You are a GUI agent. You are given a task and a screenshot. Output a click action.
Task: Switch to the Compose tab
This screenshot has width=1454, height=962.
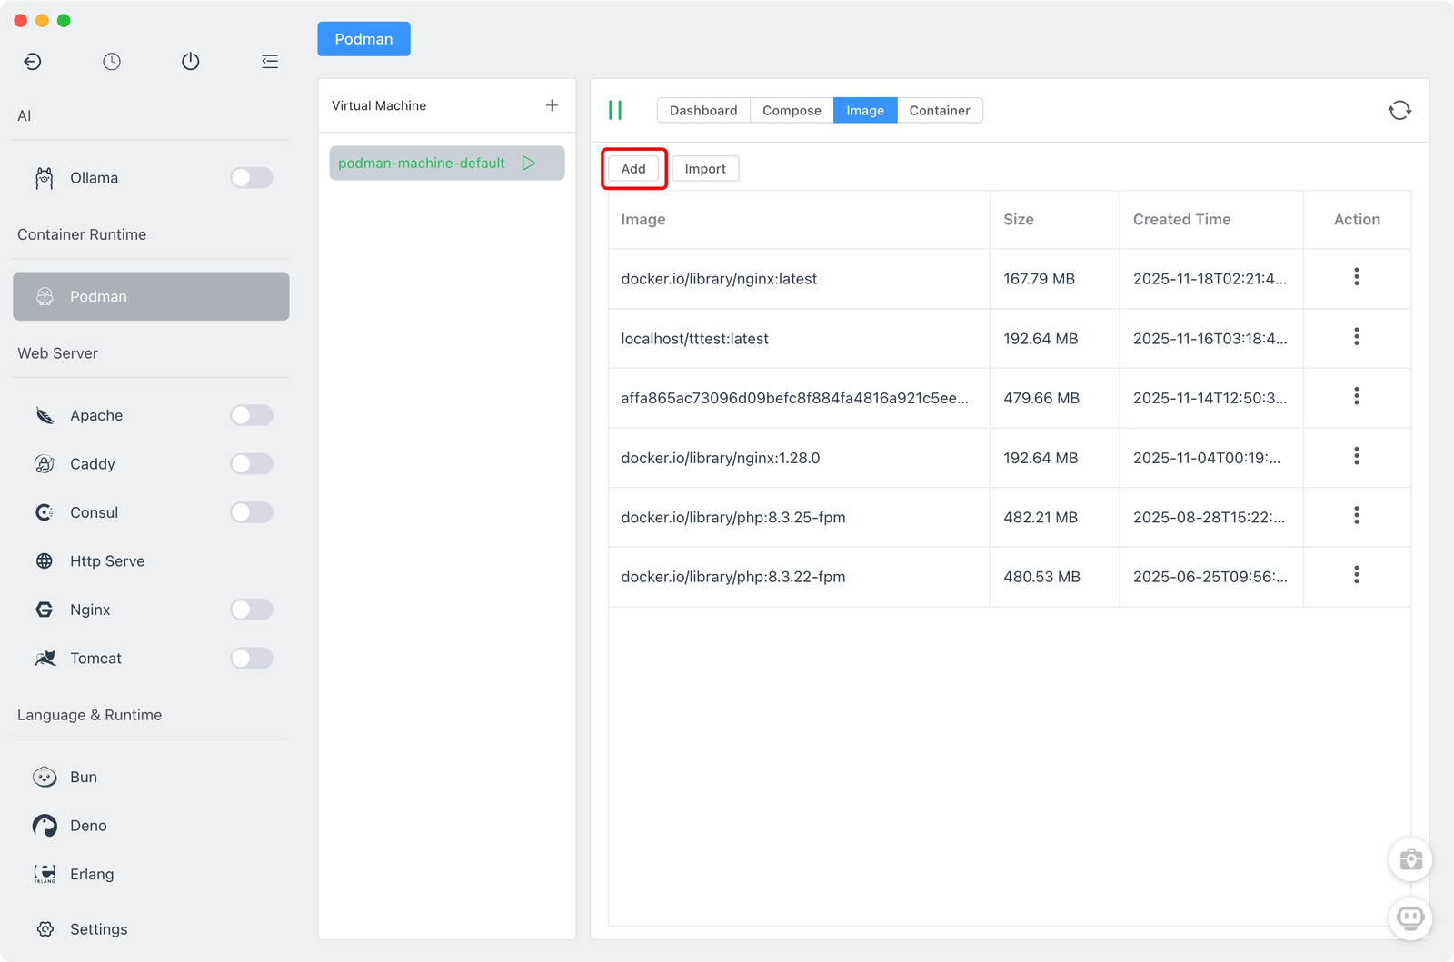pyautogui.click(x=792, y=111)
